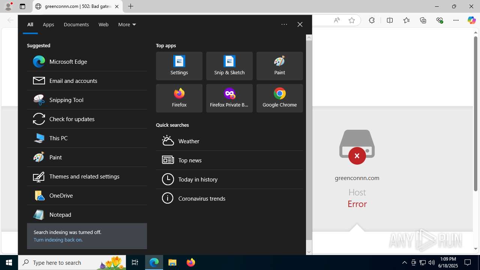Image resolution: width=480 pixels, height=270 pixels.
Task: Open the volume control in the tray
Action: pos(431,262)
